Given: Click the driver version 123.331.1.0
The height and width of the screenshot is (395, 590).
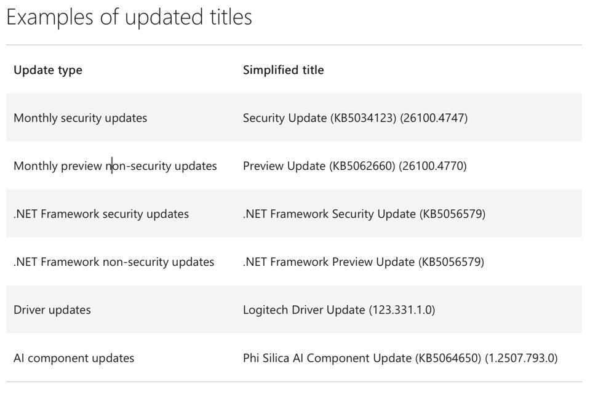Looking at the screenshot, I should tap(402, 310).
